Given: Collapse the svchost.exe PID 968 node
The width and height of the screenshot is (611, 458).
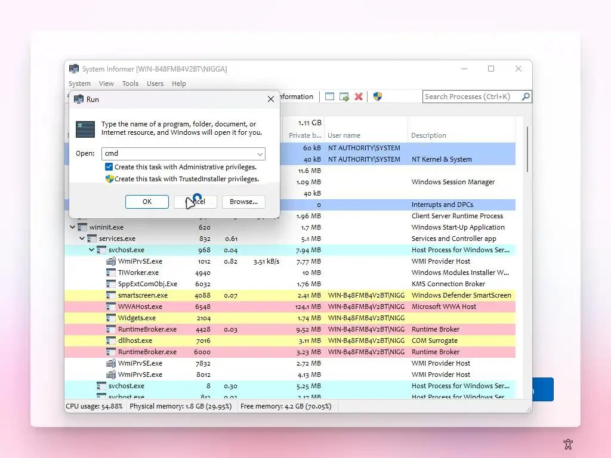Looking at the screenshot, I should pyautogui.click(x=91, y=249).
